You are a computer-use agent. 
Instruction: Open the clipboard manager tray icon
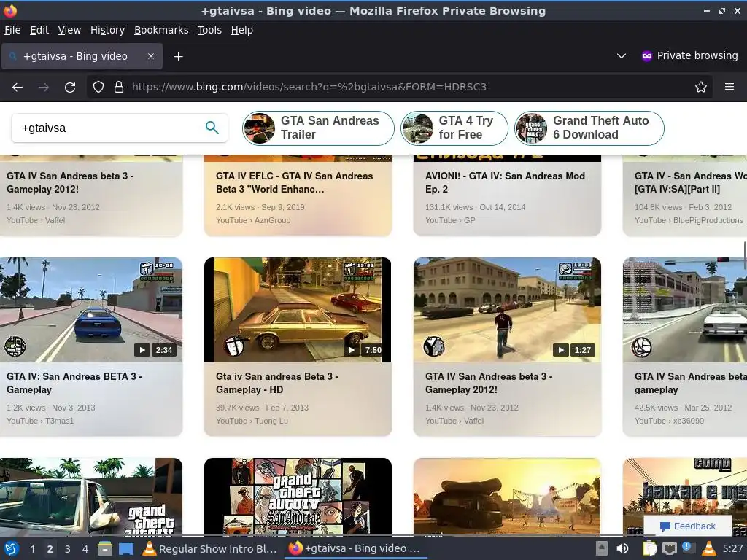(649, 548)
